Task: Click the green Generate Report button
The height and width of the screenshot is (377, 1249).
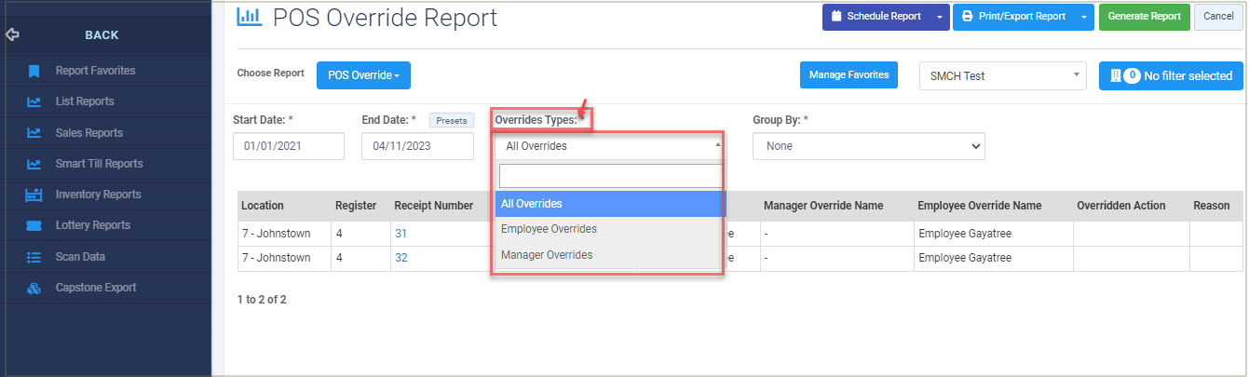Action: tap(1144, 17)
